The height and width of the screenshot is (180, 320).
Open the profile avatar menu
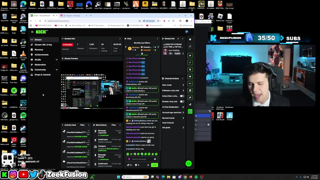tap(187, 32)
